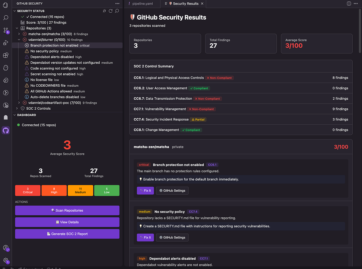Click the CC8.1 Change Management row
Screen dimensions: 362x269
(241, 130)
